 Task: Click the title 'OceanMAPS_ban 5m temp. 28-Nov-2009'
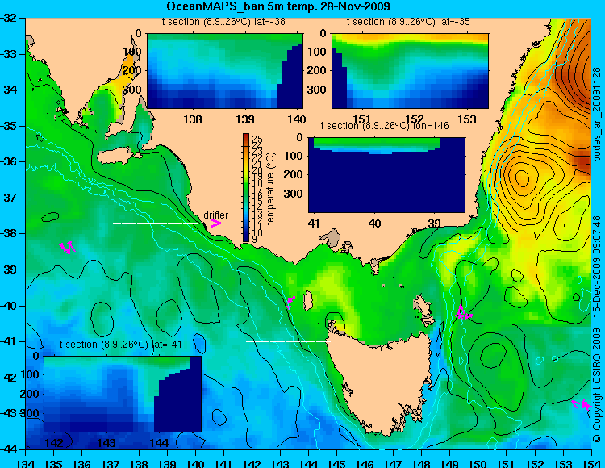(277, 6)
